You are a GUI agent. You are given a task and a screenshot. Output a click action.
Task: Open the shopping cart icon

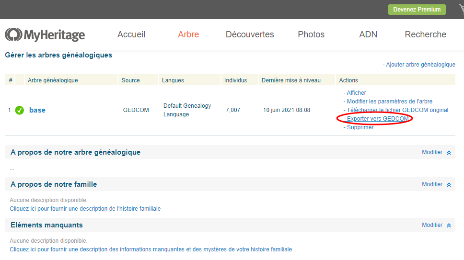click(461, 10)
